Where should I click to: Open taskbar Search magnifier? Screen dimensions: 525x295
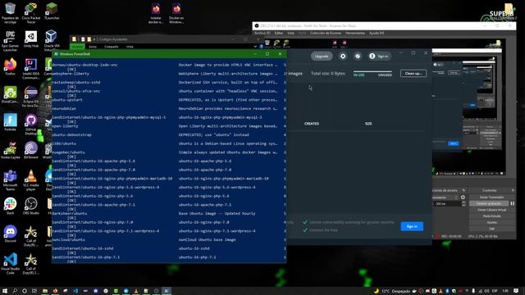15,291
